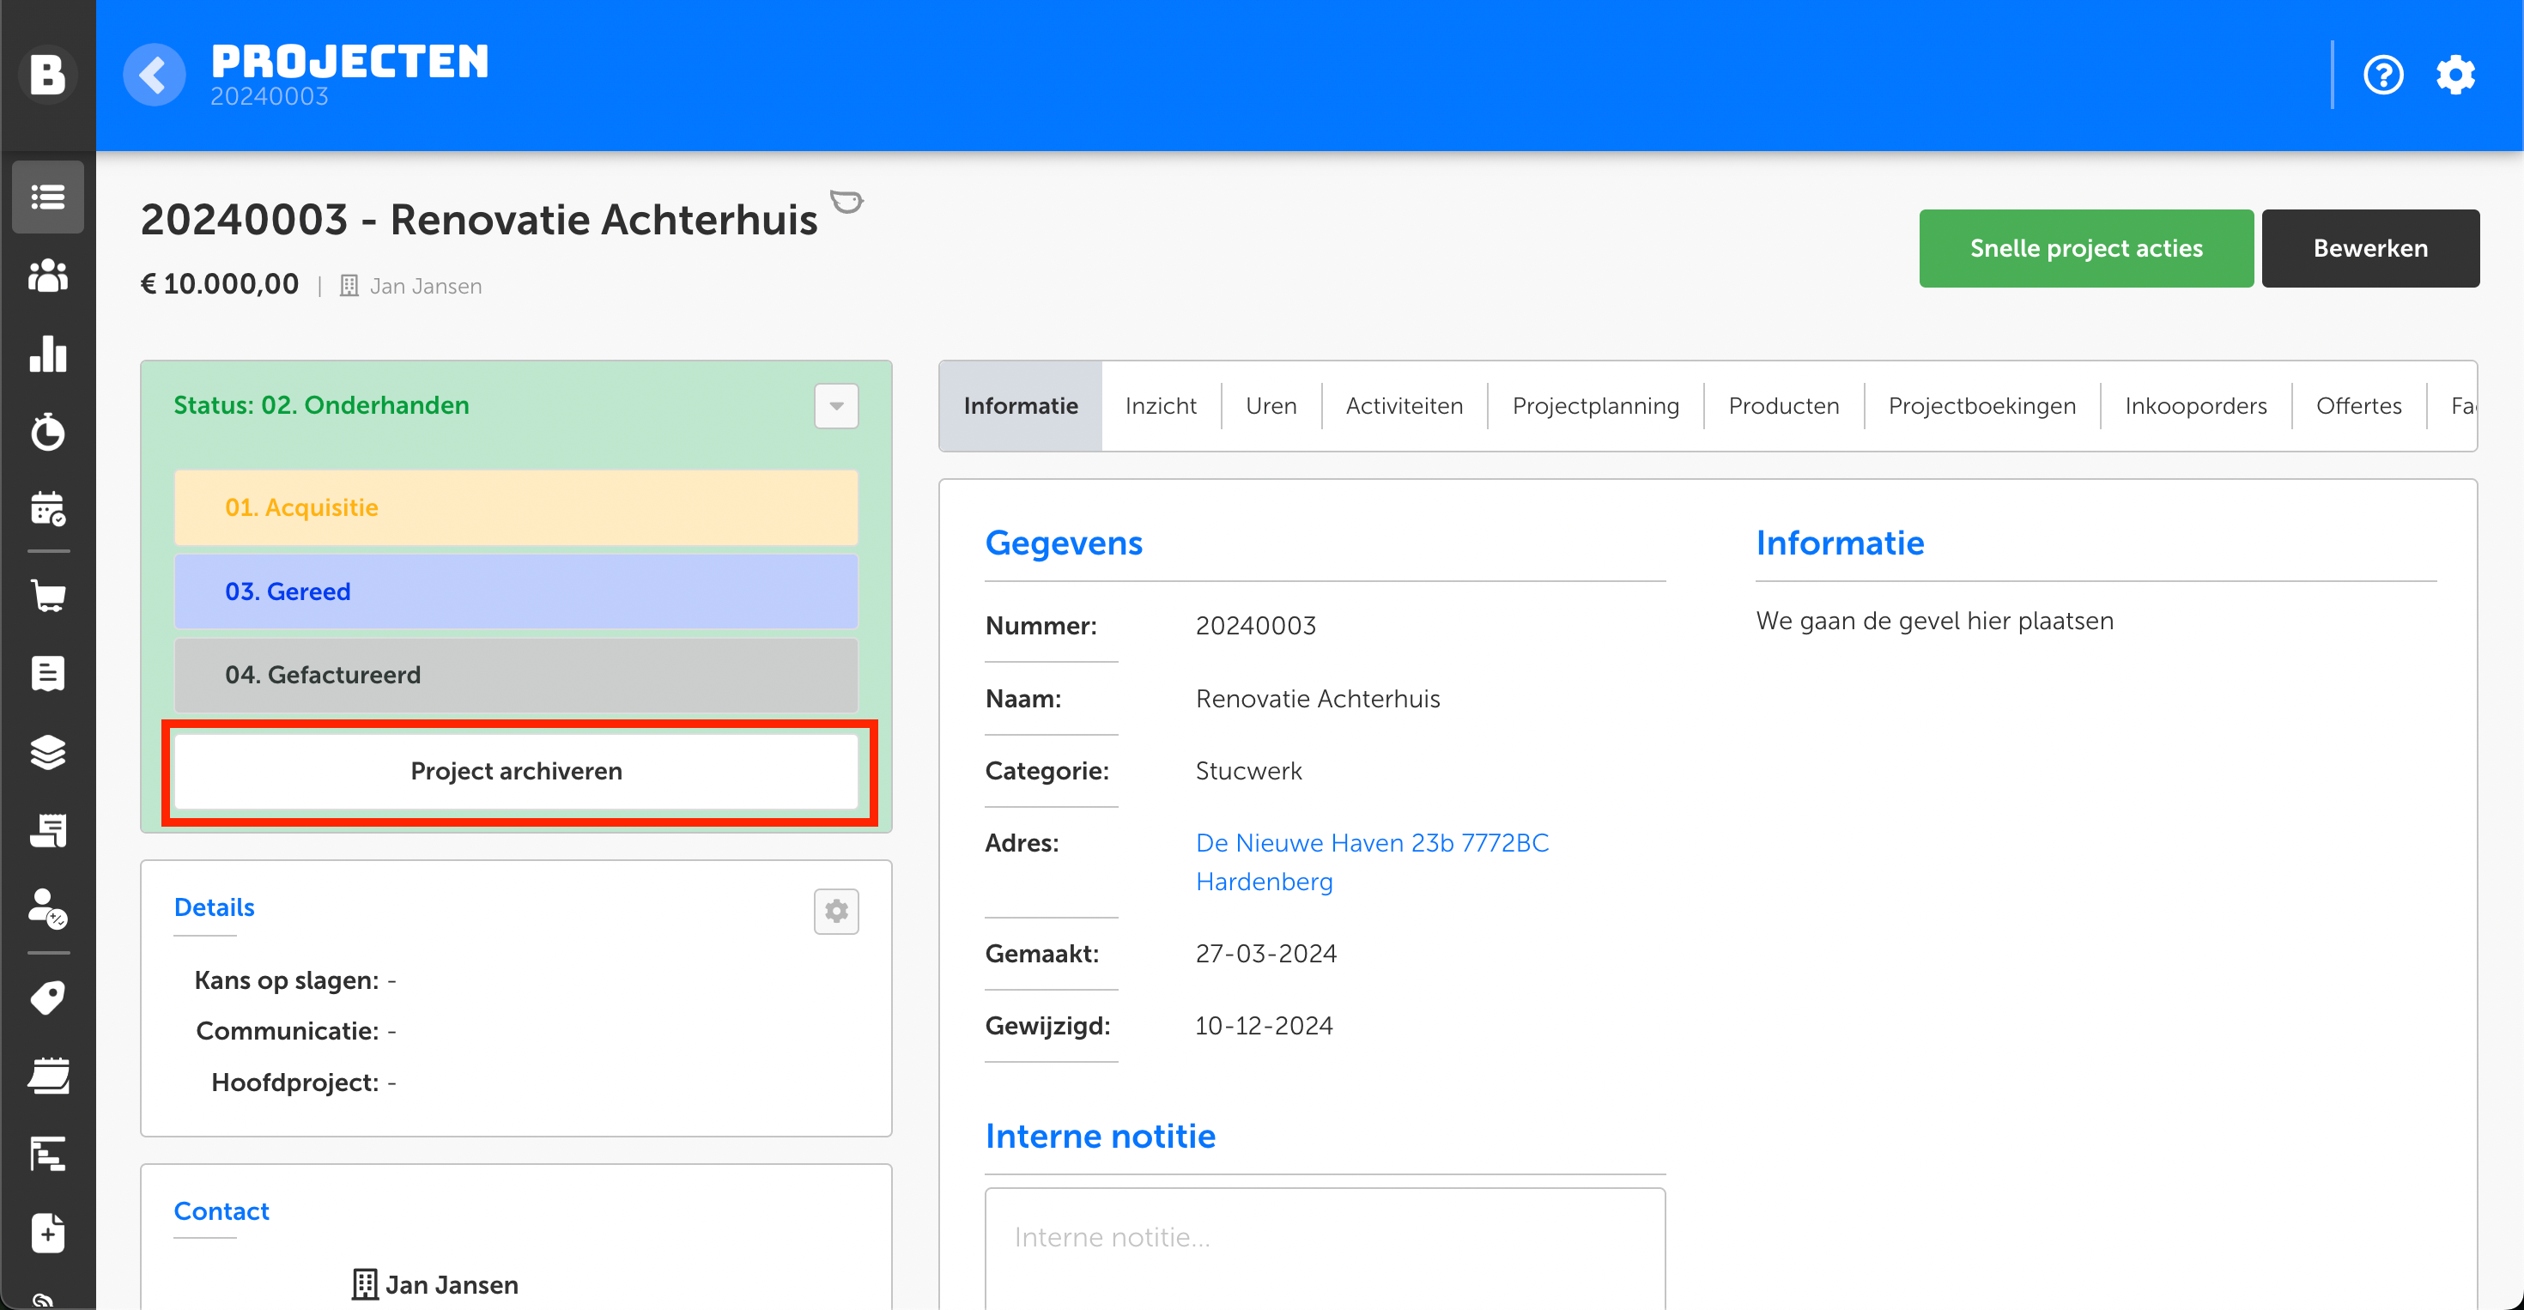Go back using the header arrow button
2524x1310 pixels.
154,75
